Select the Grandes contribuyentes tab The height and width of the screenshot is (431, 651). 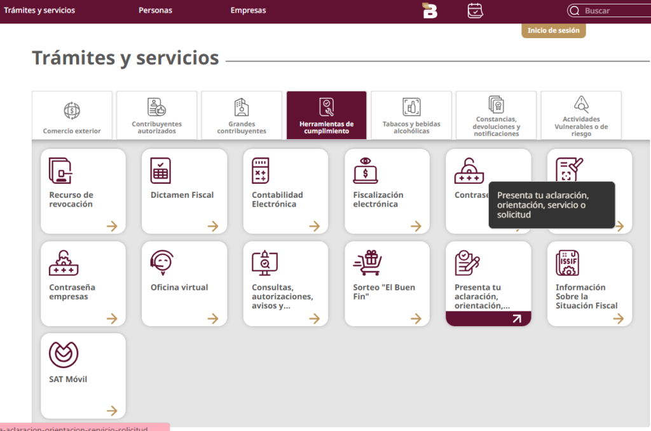click(242, 116)
